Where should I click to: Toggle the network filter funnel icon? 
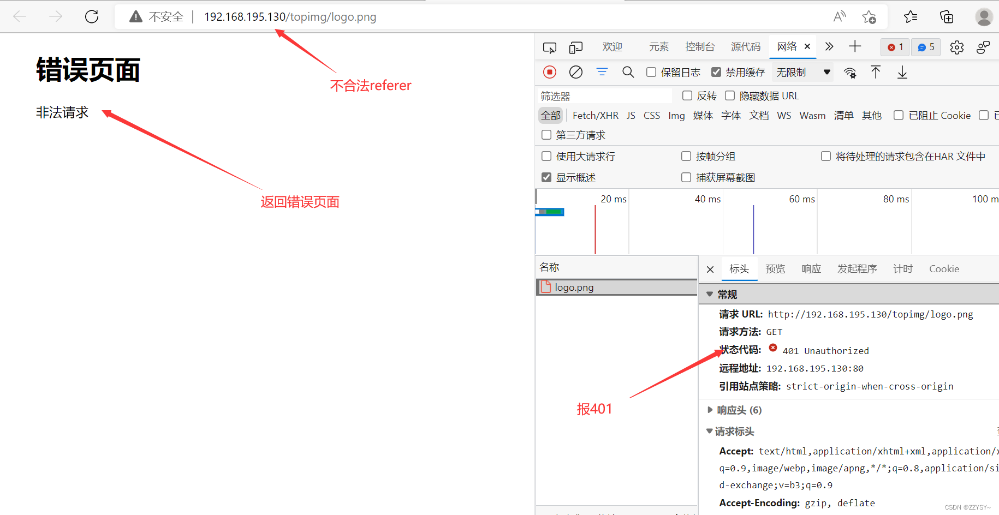point(602,72)
